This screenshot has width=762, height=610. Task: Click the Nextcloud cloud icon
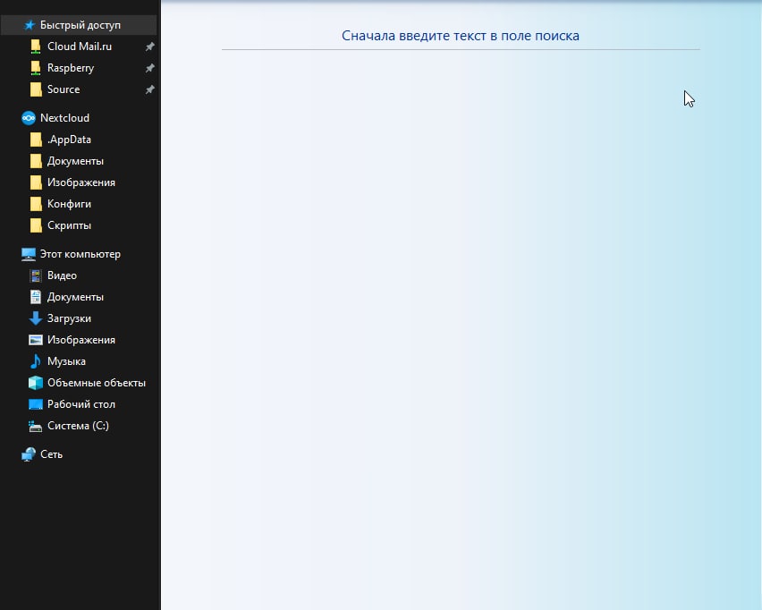(x=29, y=118)
